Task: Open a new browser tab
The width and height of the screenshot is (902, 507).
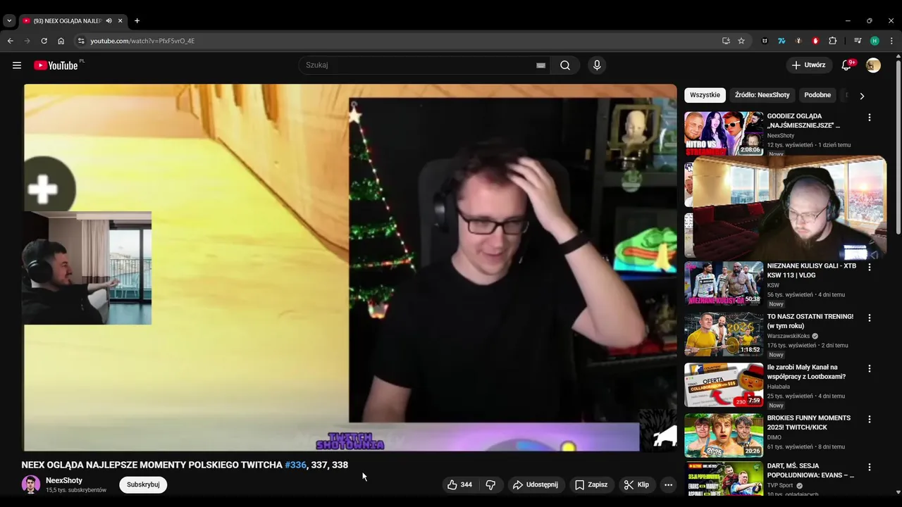Action: click(x=137, y=20)
